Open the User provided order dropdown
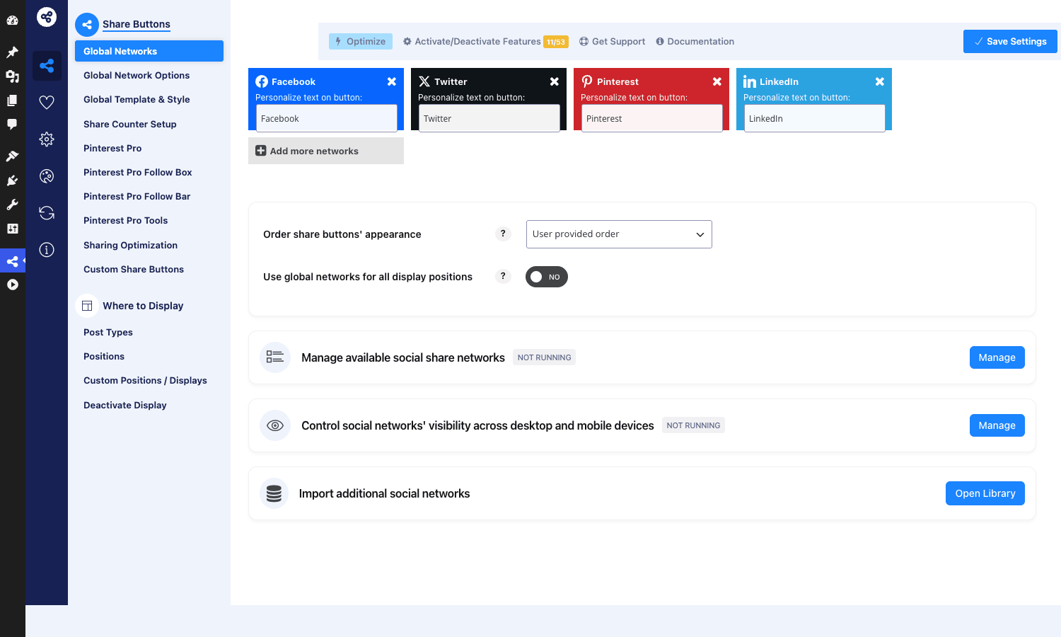Viewport: 1061px width, 637px height. point(619,234)
